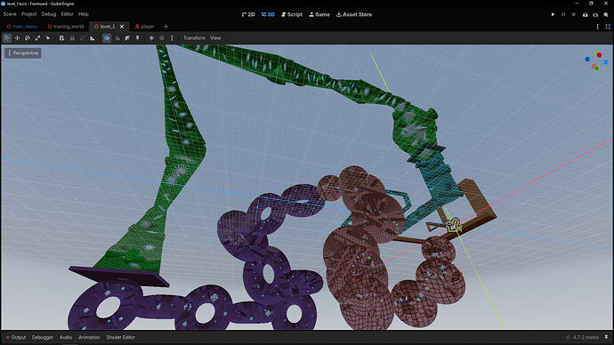
Task: Open the Animation bottom panel
Action: point(89,337)
